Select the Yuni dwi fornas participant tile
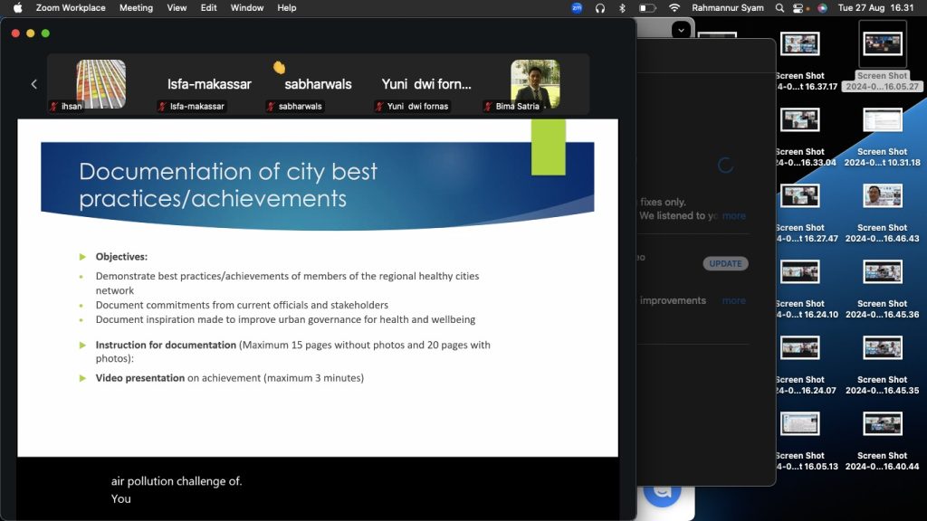Screen dimensions: 927x521 426,84
